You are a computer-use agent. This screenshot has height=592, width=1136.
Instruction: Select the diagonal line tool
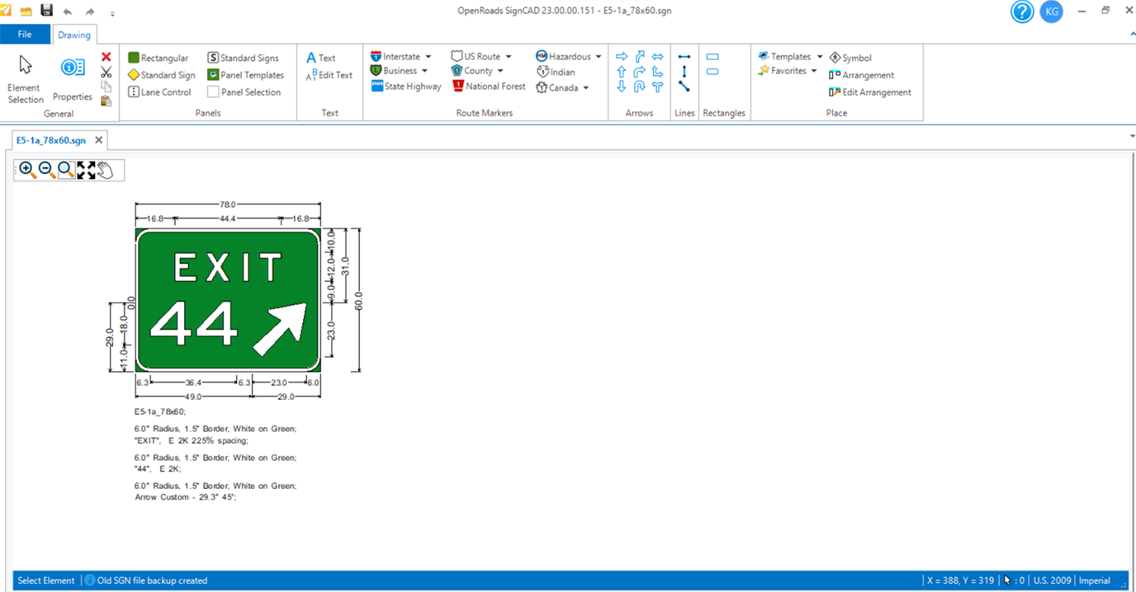point(684,87)
